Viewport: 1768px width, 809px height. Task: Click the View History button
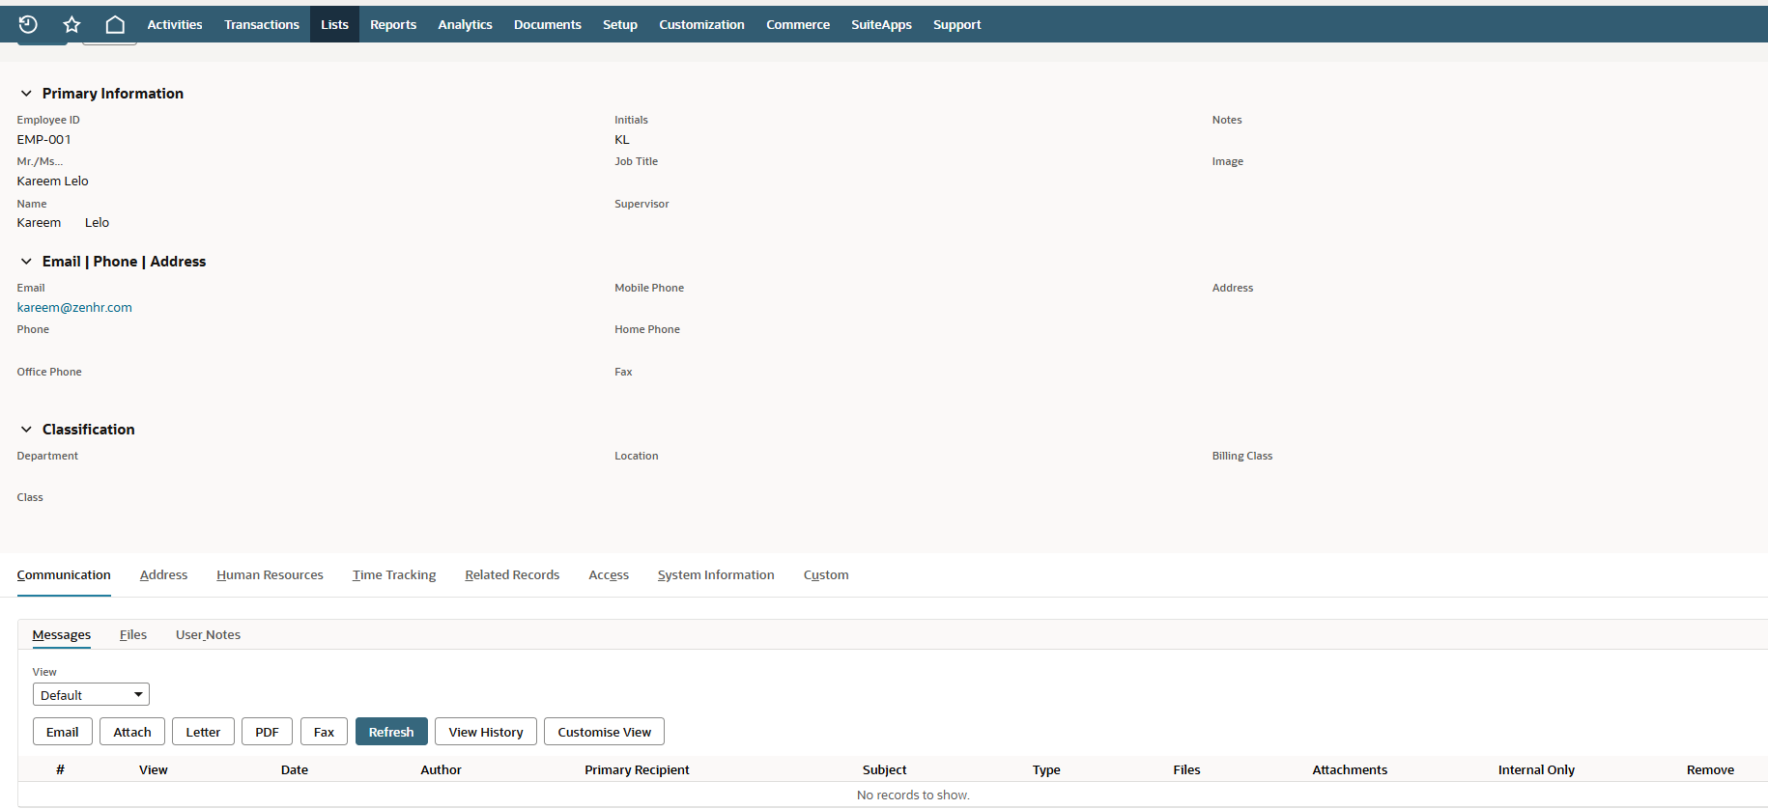486,732
